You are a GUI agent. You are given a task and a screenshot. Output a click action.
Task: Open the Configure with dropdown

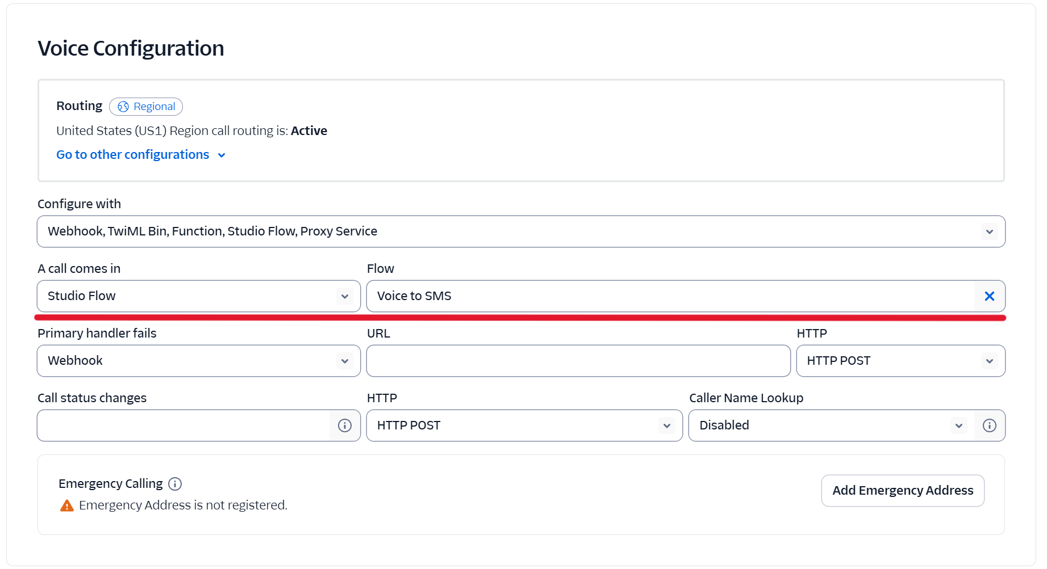tap(521, 231)
